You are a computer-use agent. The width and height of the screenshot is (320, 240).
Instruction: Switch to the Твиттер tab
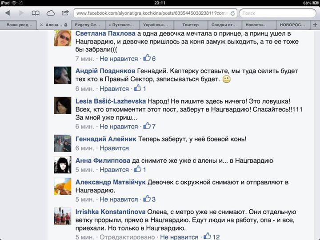click(190, 25)
